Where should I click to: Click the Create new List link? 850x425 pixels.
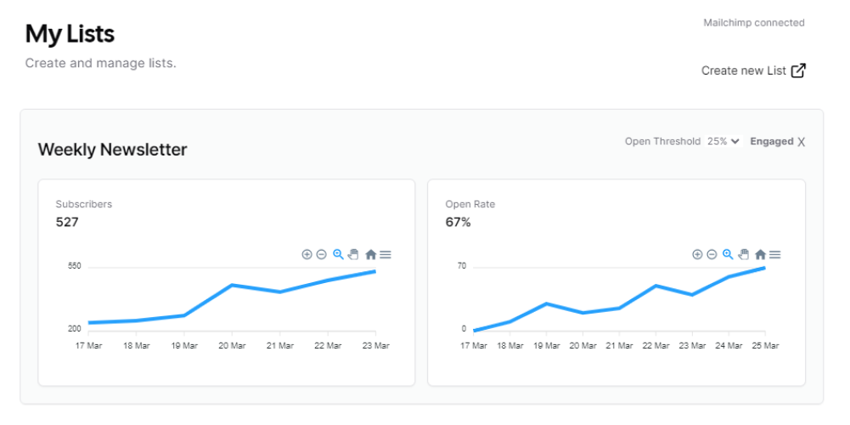(744, 71)
